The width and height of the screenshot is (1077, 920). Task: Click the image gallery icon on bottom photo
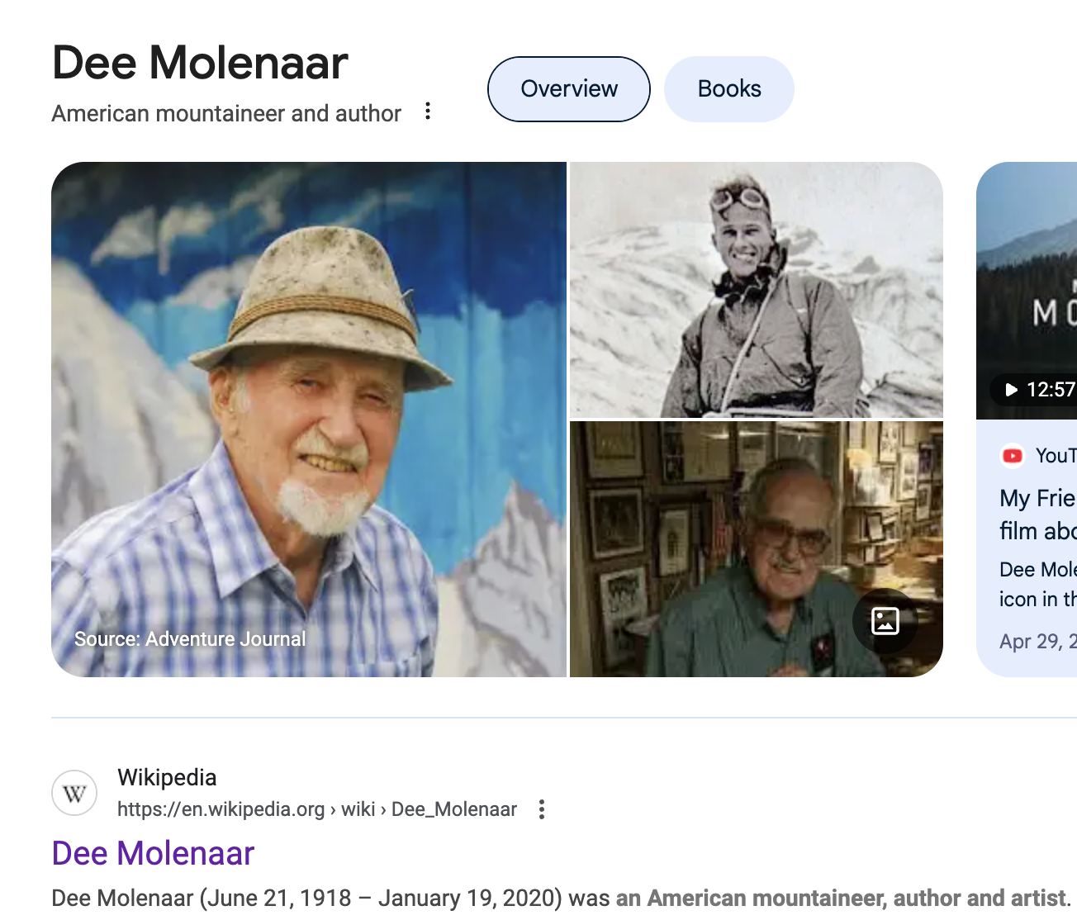(x=885, y=621)
